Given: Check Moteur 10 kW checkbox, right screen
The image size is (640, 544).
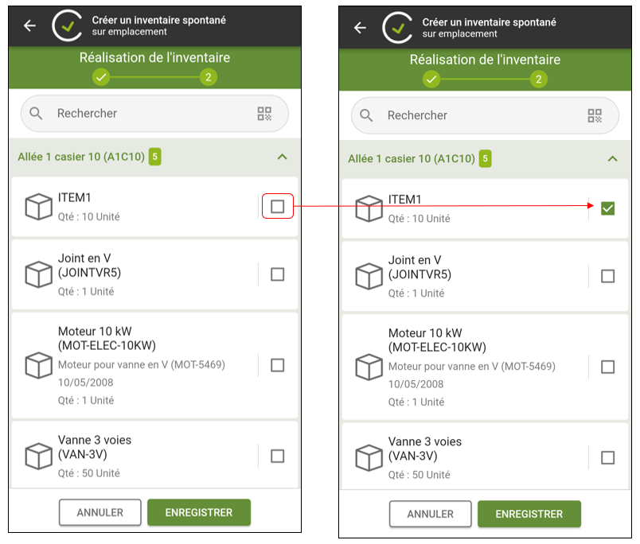Looking at the screenshot, I should pyautogui.click(x=607, y=367).
